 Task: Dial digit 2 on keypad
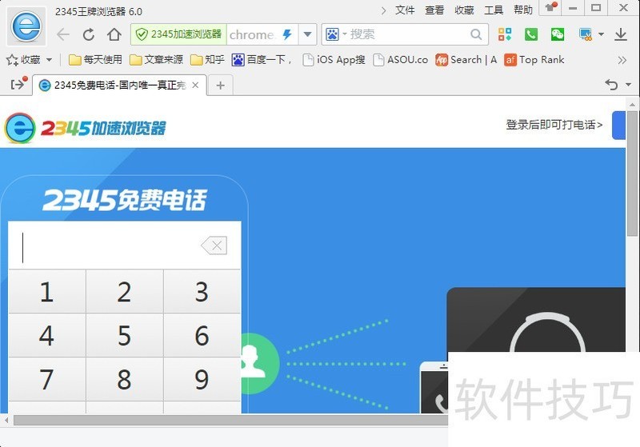click(x=125, y=292)
